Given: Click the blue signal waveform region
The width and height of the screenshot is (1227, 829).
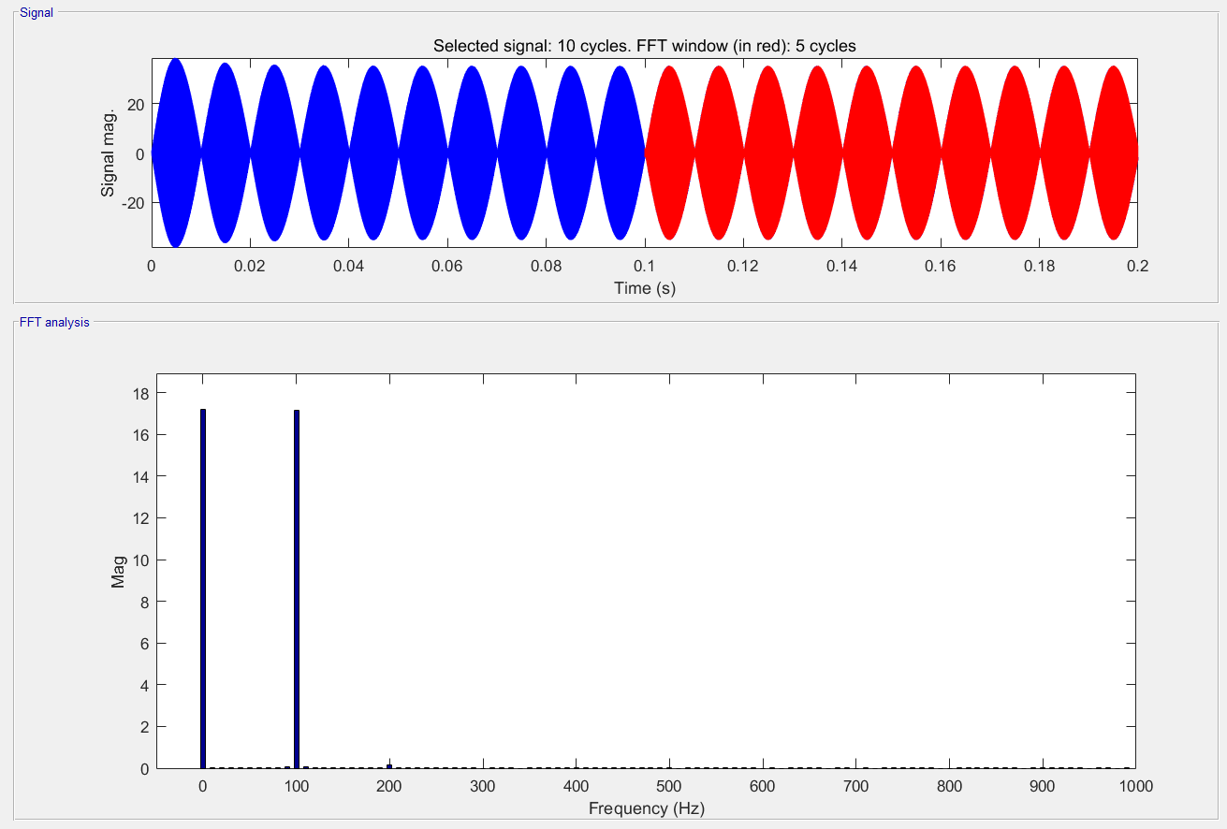Looking at the screenshot, I should (x=398, y=153).
